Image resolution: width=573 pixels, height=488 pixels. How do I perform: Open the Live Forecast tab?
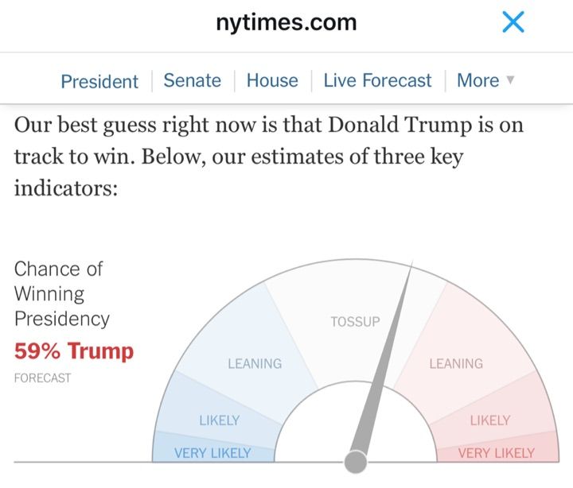[x=378, y=80]
